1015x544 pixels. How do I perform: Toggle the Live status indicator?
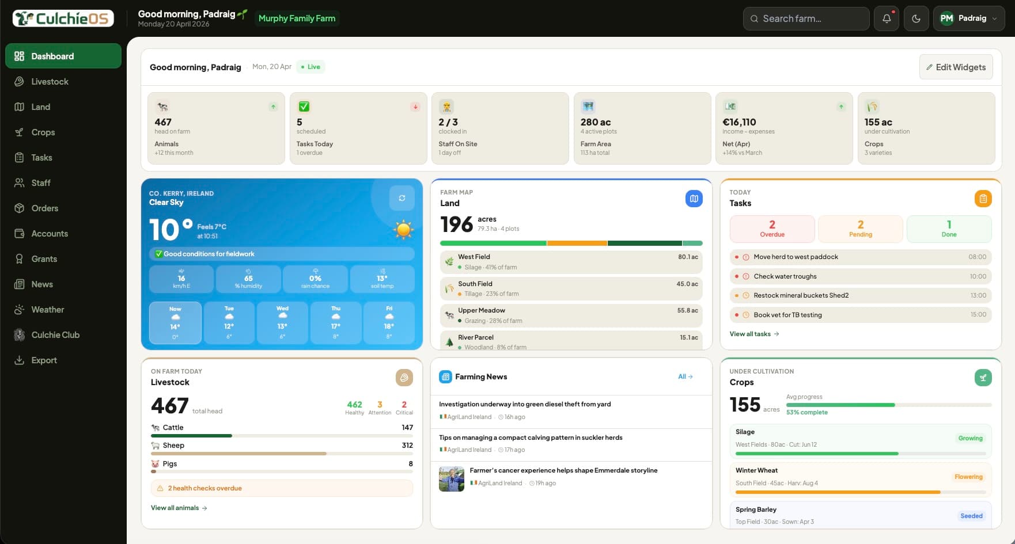pos(310,66)
